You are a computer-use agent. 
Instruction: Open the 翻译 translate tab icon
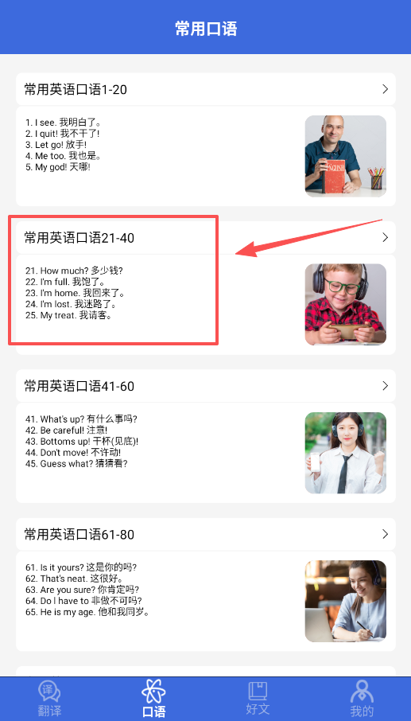(49, 692)
